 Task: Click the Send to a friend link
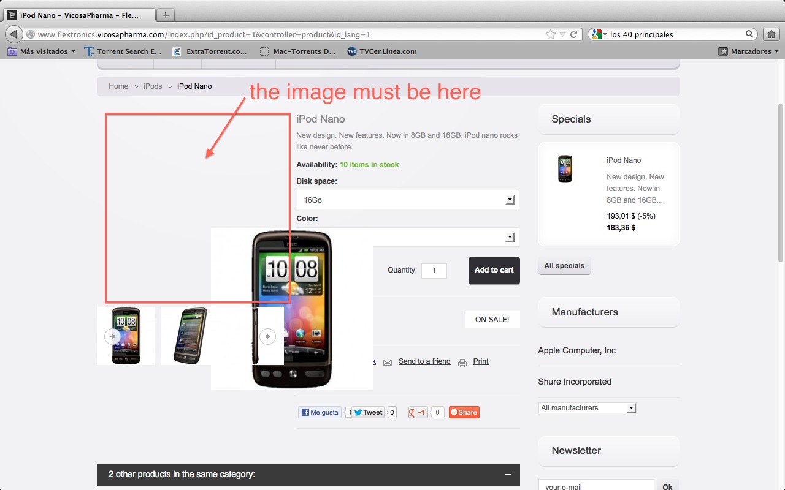(x=424, y=361)
